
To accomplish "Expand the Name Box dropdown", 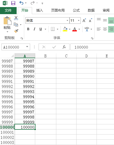I will coord(27,47).
